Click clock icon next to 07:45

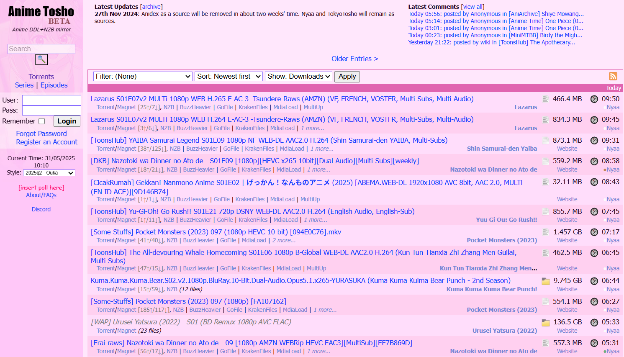(594, 212)
